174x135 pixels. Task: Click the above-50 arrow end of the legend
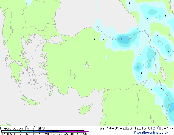click(x=87, y=131)
